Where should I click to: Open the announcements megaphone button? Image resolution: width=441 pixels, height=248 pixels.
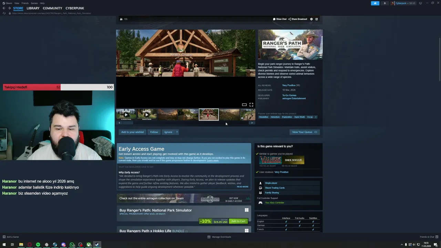pos(375,3)
